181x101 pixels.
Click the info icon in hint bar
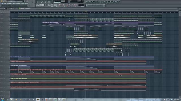pos(27,6)
